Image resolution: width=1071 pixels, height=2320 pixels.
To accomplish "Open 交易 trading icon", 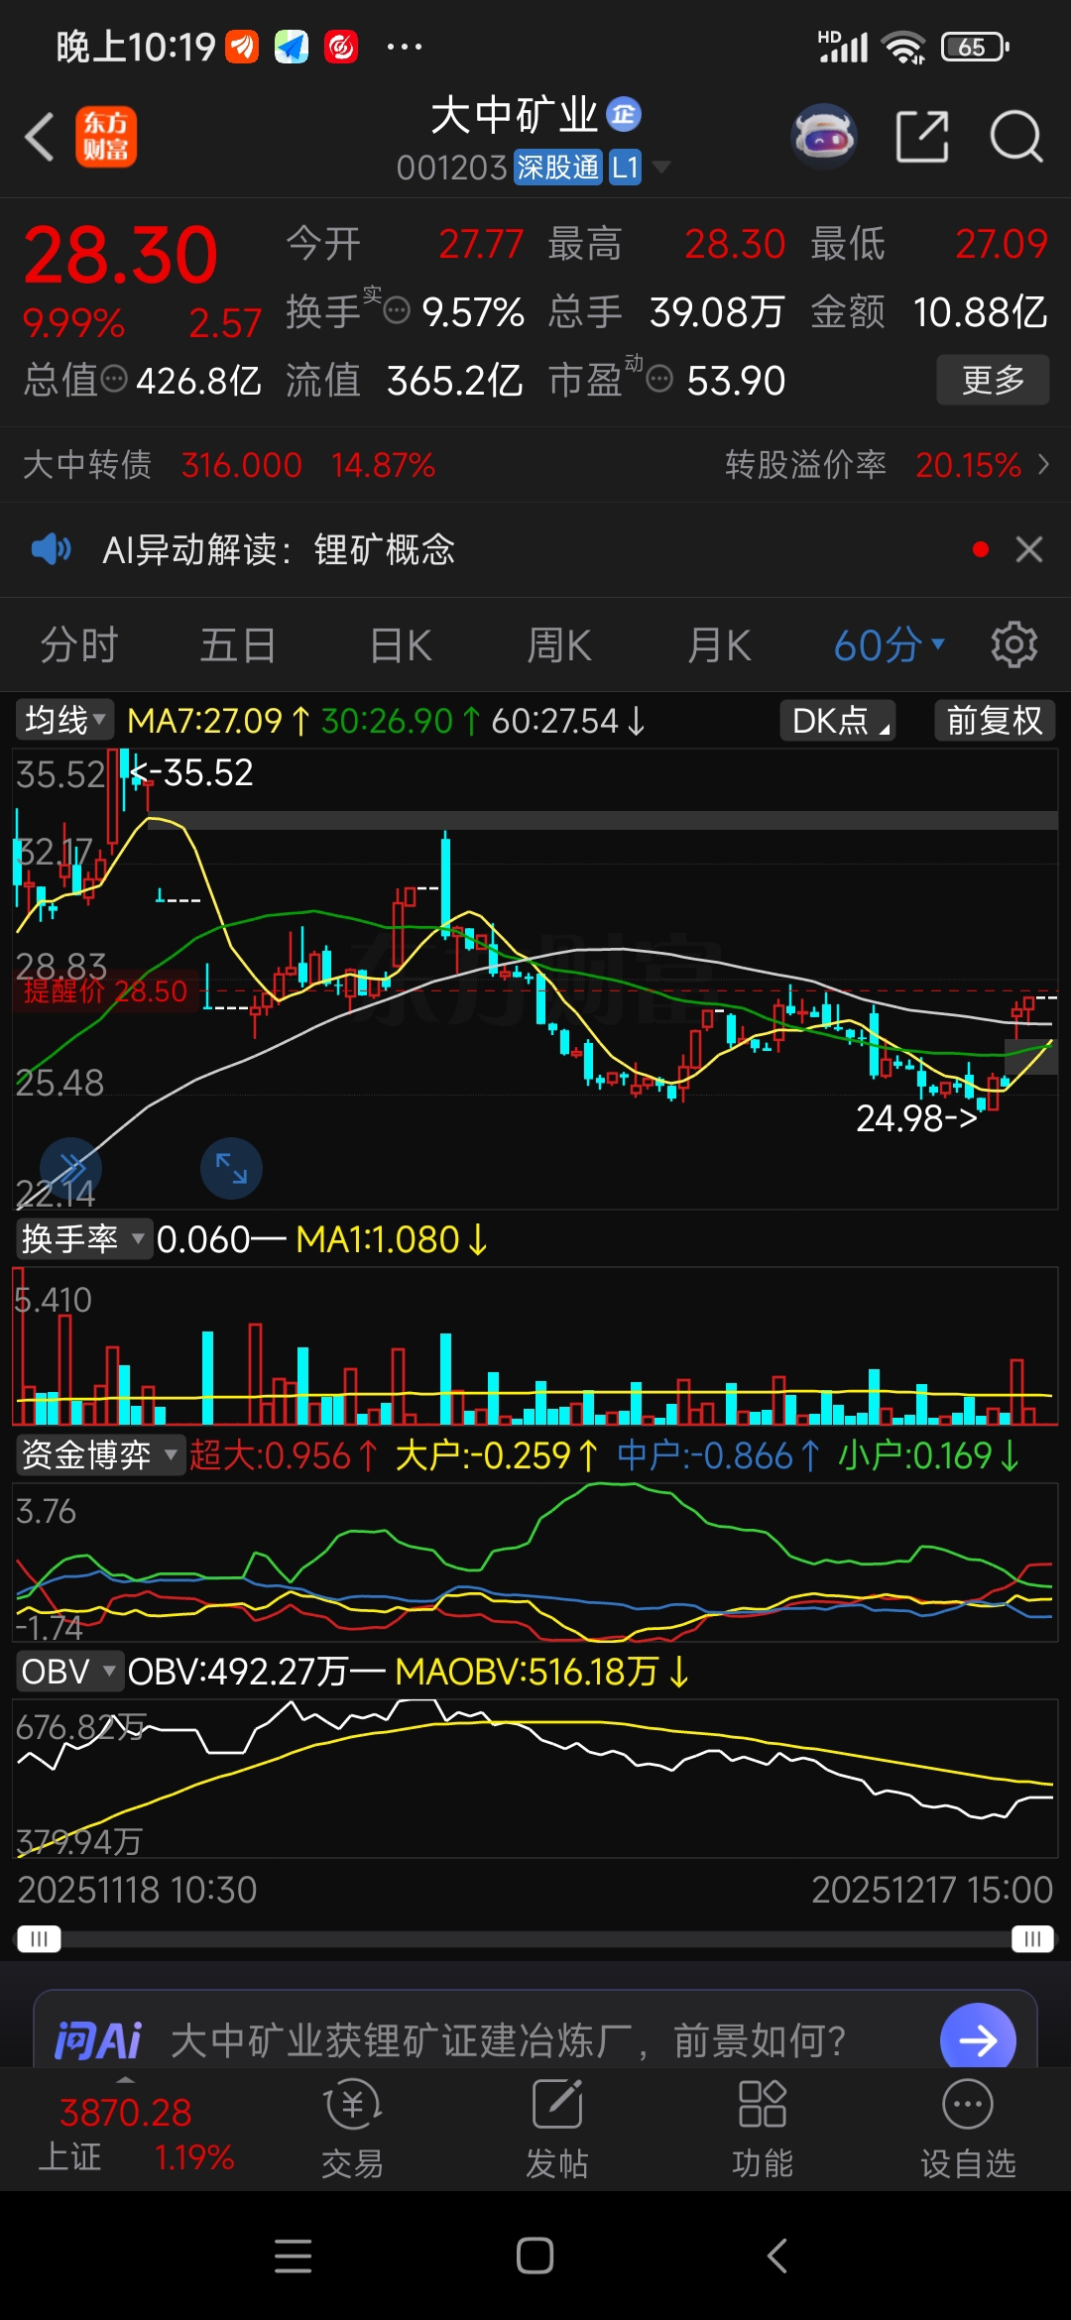I will coord(353,2129).
